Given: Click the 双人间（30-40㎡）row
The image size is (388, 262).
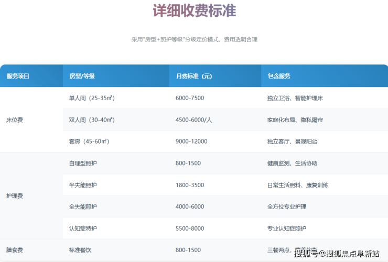Looking at the screenshot, I should (92, 120).
